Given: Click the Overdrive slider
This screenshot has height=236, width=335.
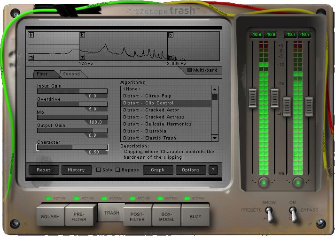Looking at the screenshot, I should (72, 104).
